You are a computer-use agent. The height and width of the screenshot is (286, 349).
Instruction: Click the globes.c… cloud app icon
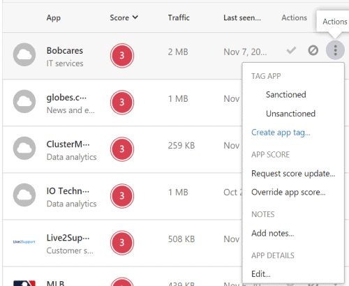point(24,101)
